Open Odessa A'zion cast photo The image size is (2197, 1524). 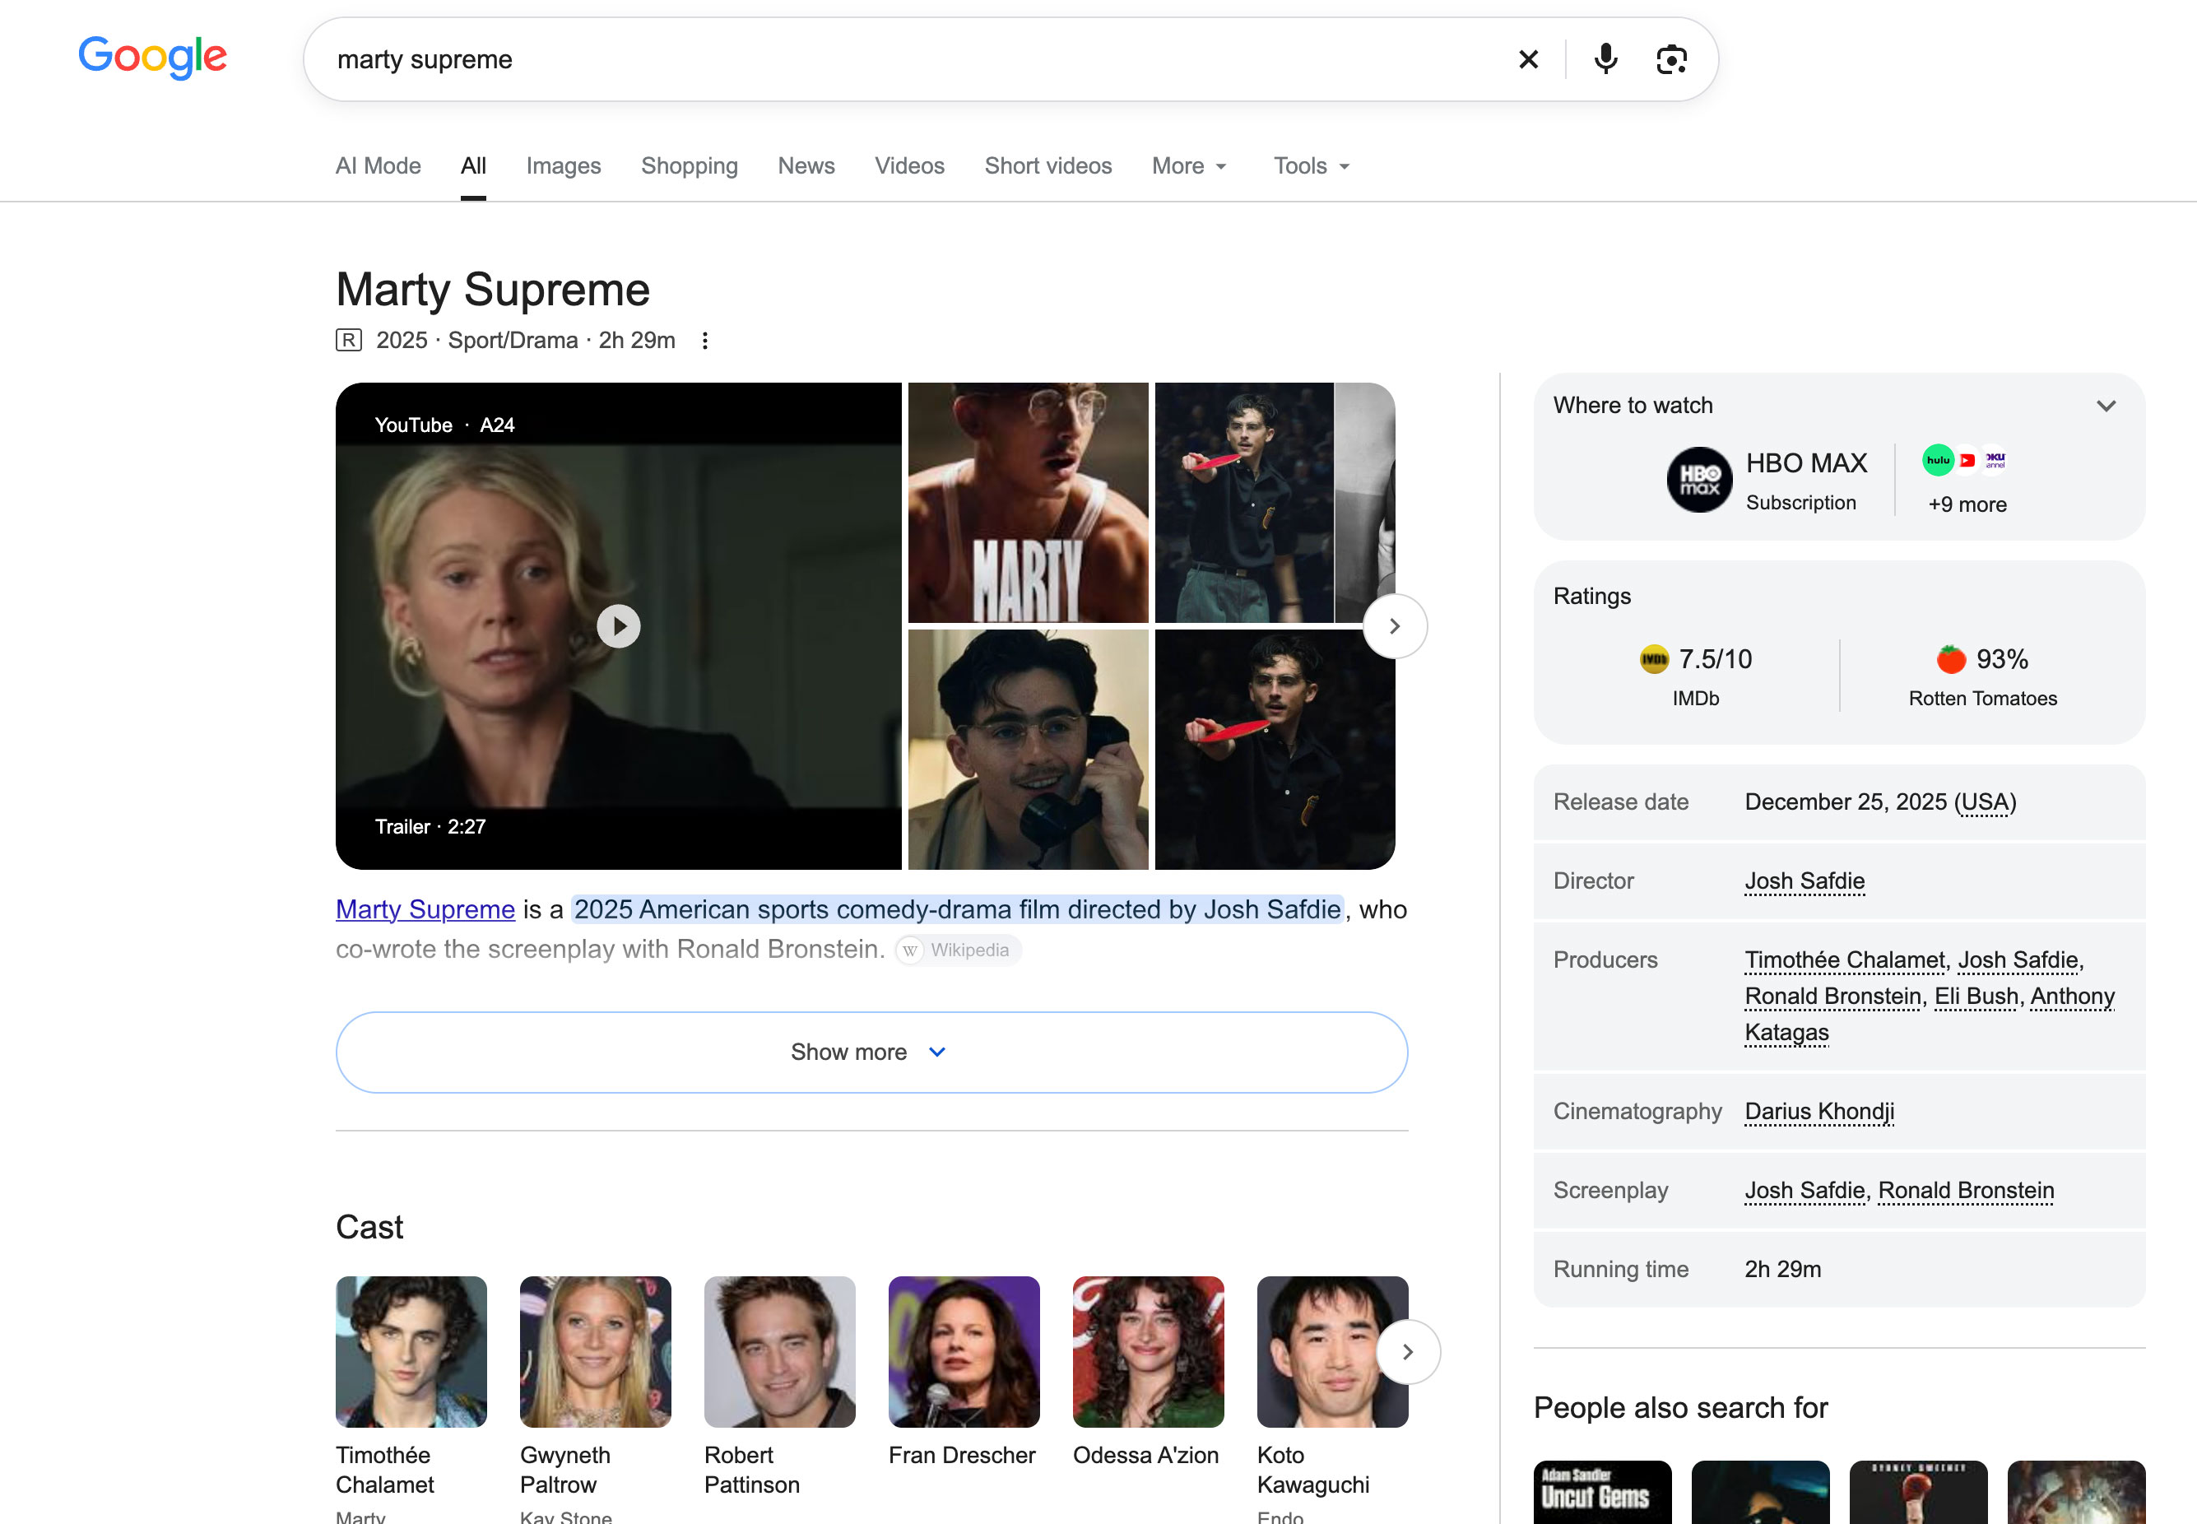(1148, 1352)
